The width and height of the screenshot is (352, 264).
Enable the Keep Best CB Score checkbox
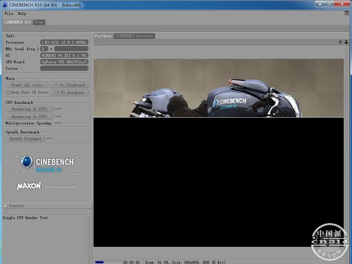tap(8, 92)
